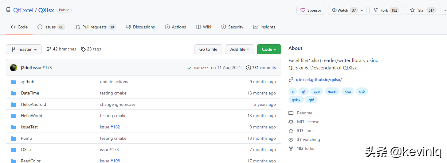Open the QXlsx folder in file list
Image resolution: width=447 pixels, height=163 pixels.
pos(26,150)
